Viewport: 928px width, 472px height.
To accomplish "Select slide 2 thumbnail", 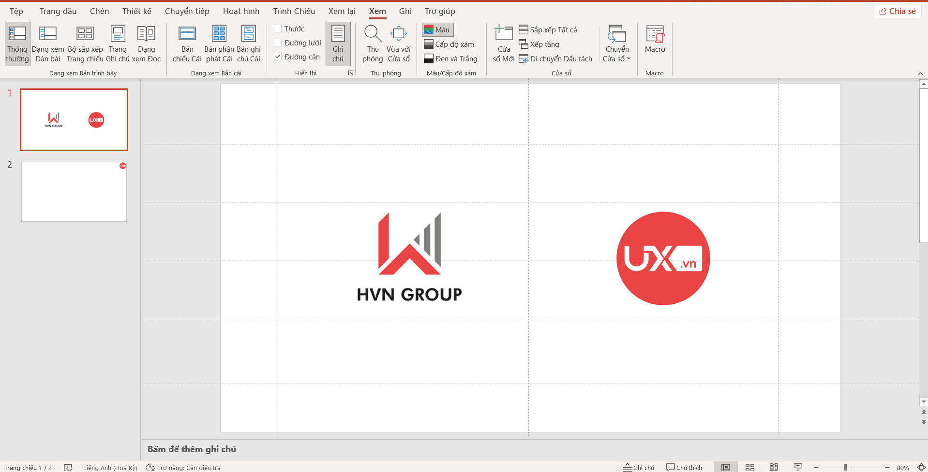I will pyautogui.click(x=74, y=192).
